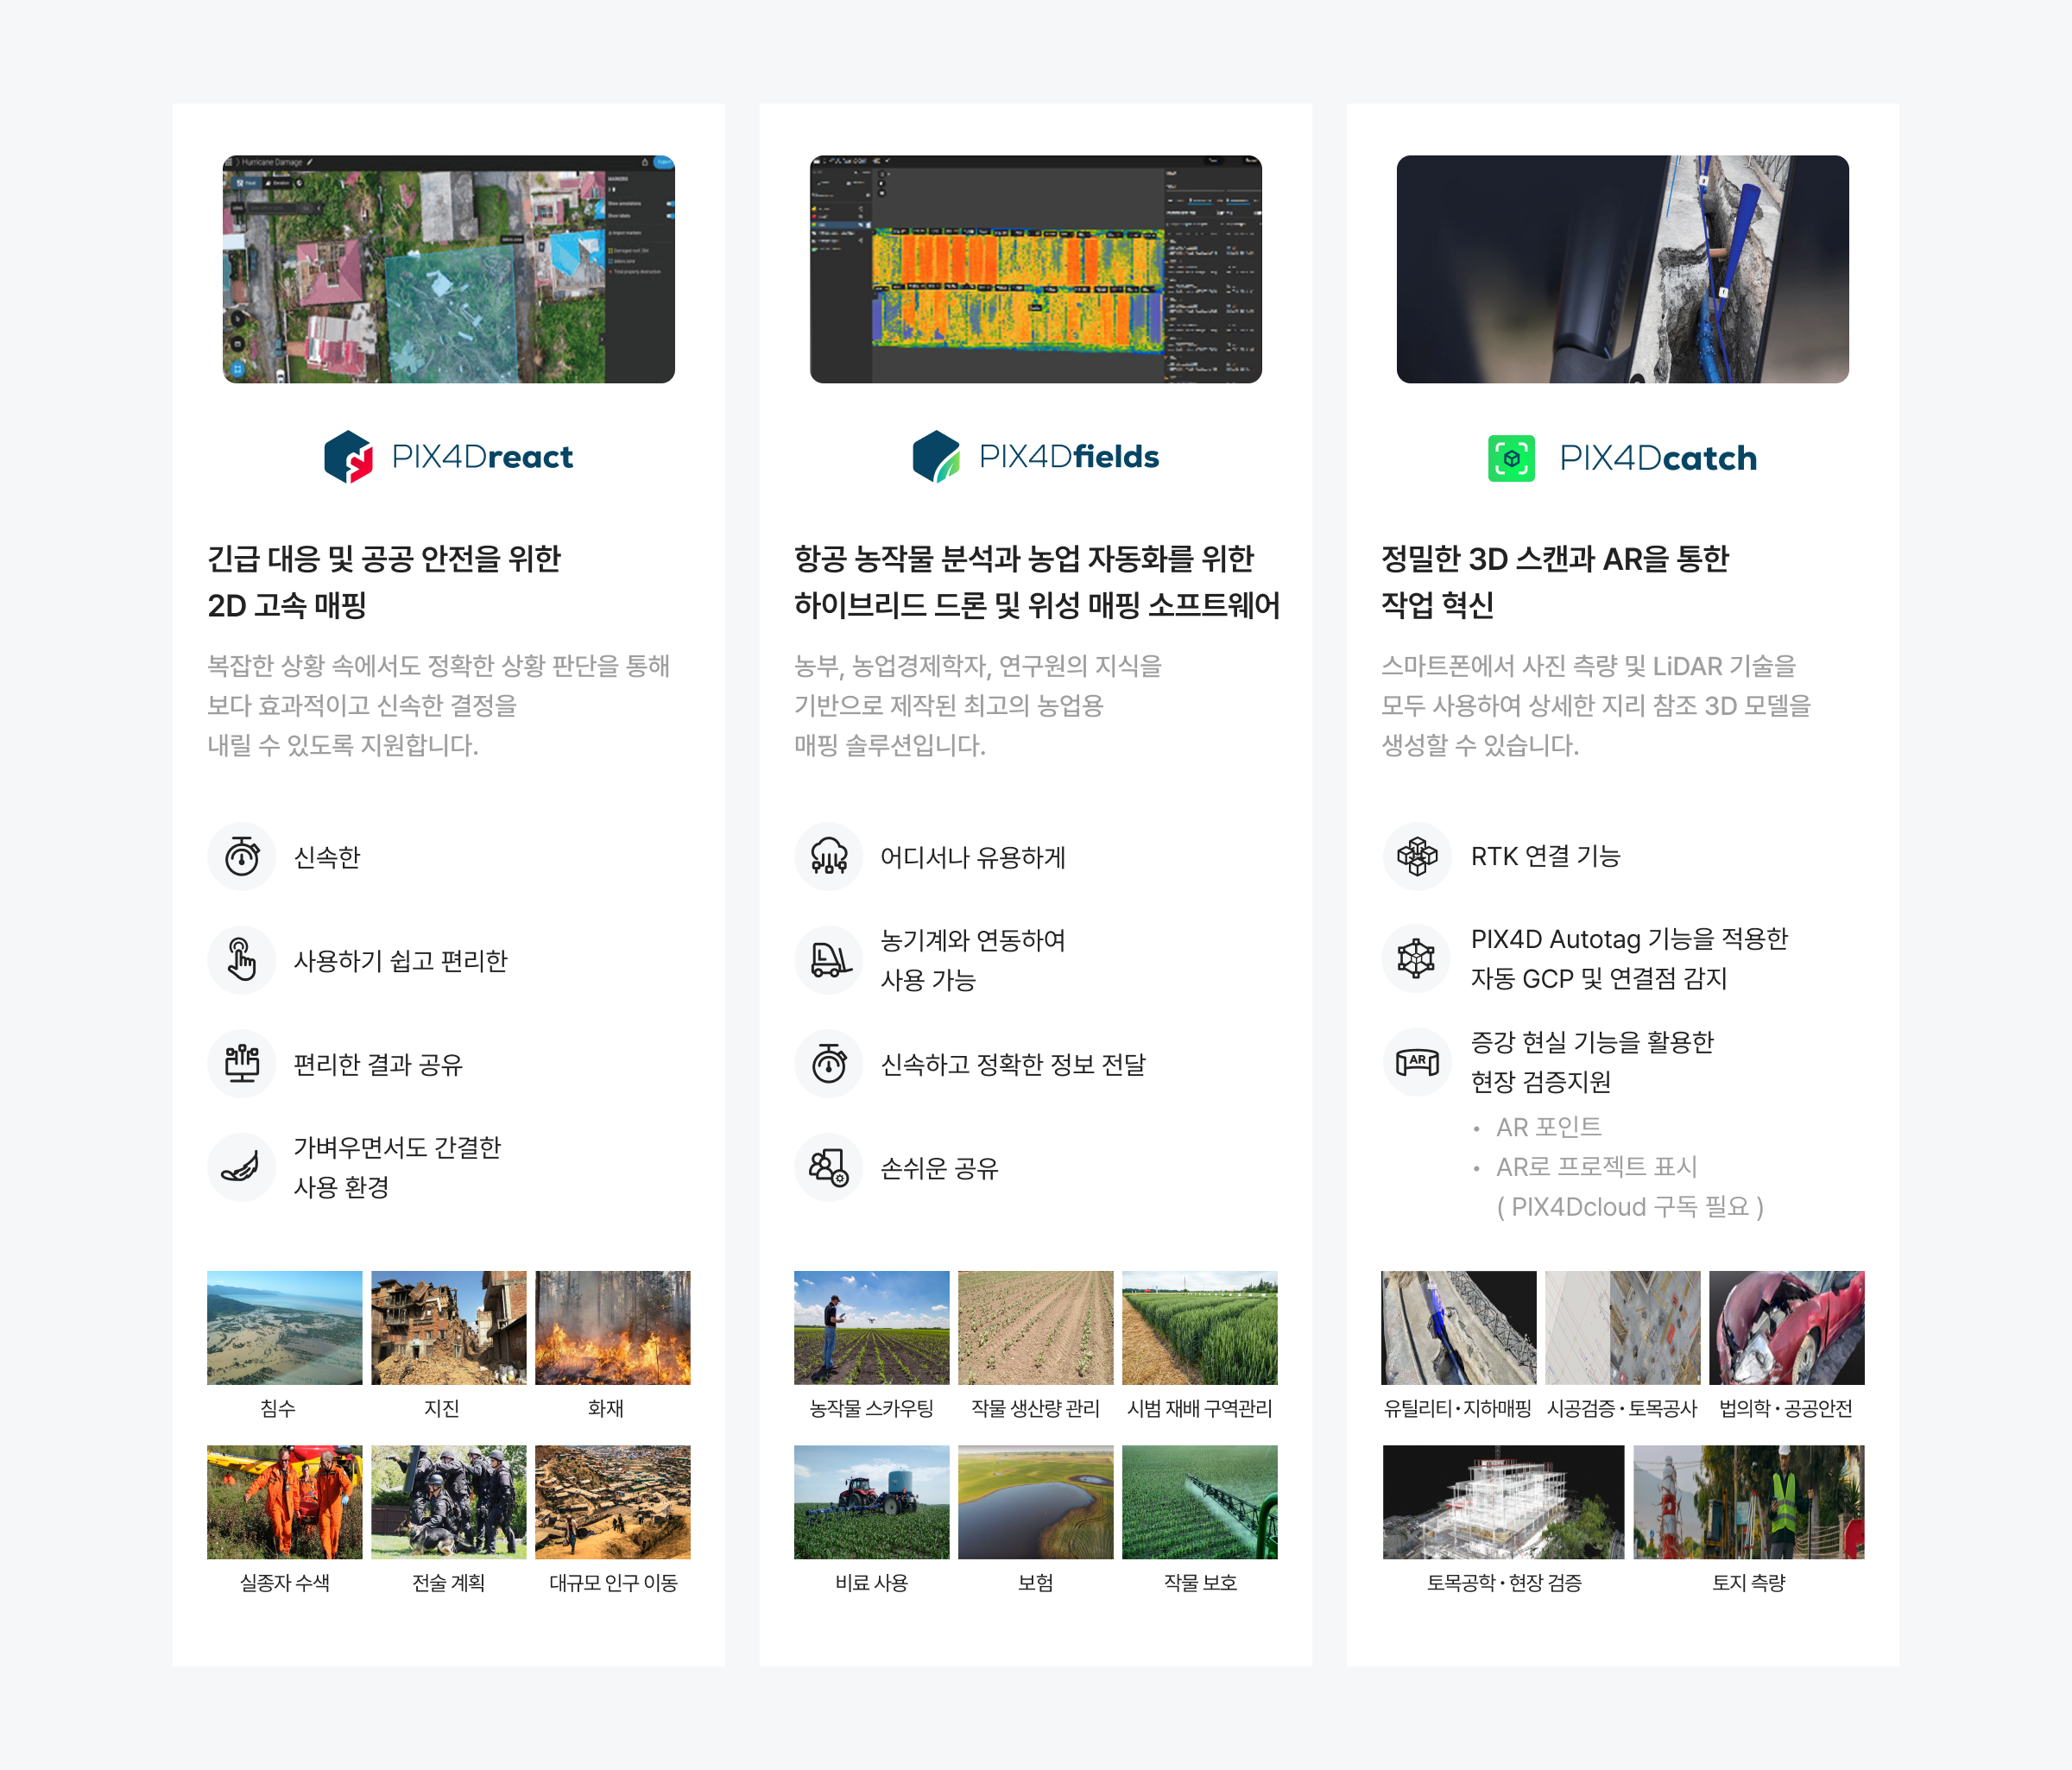Viewport: 2072px width, 1770px height.
Task: Click the cloud icon next to 어디서나 유용하게
Action: (x=829, y=857)
